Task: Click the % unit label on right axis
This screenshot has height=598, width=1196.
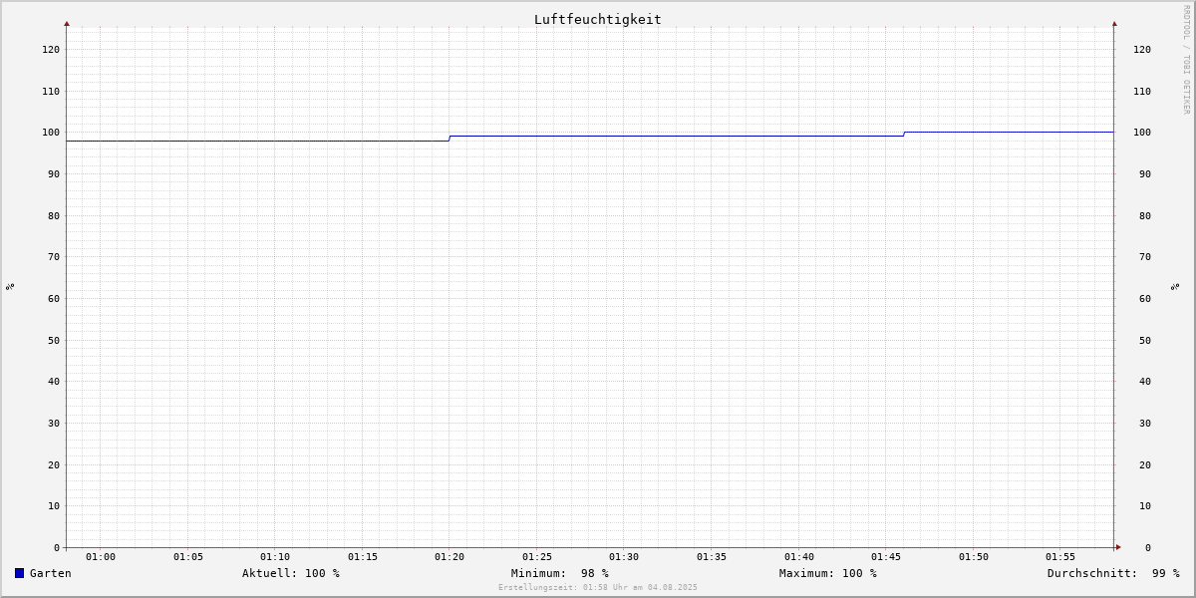Action: (x=1175, y=286)
